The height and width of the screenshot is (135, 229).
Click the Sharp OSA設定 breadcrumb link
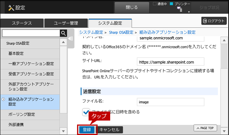[x=121, y=32]
